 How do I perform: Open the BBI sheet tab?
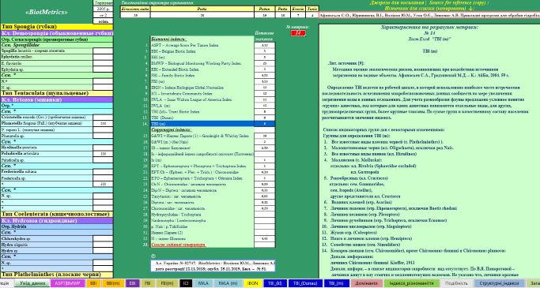(93, 283)
